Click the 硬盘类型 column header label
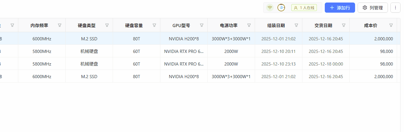The image size is (404, 132). coord(87,26)
